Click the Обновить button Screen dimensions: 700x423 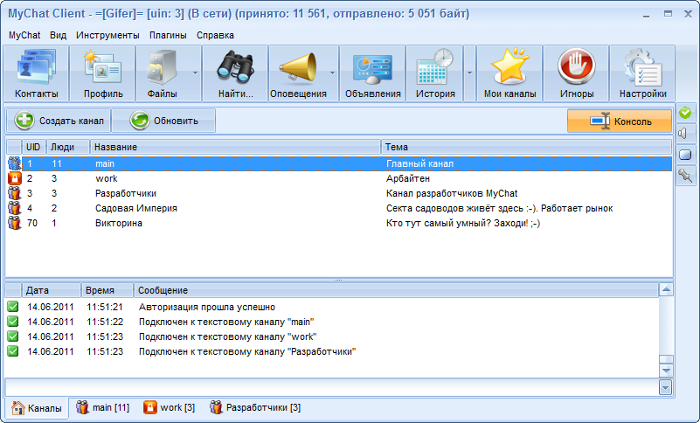tap(163, 121)
